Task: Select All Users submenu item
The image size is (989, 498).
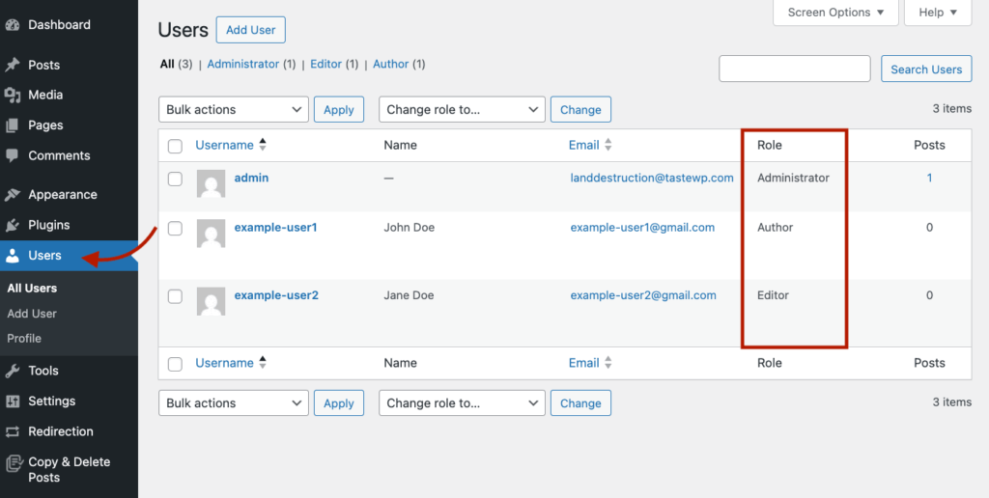Action: click(x=32, y=288)
